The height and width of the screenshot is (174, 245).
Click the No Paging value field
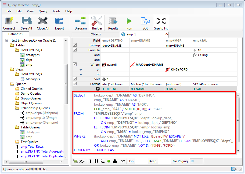196,161
